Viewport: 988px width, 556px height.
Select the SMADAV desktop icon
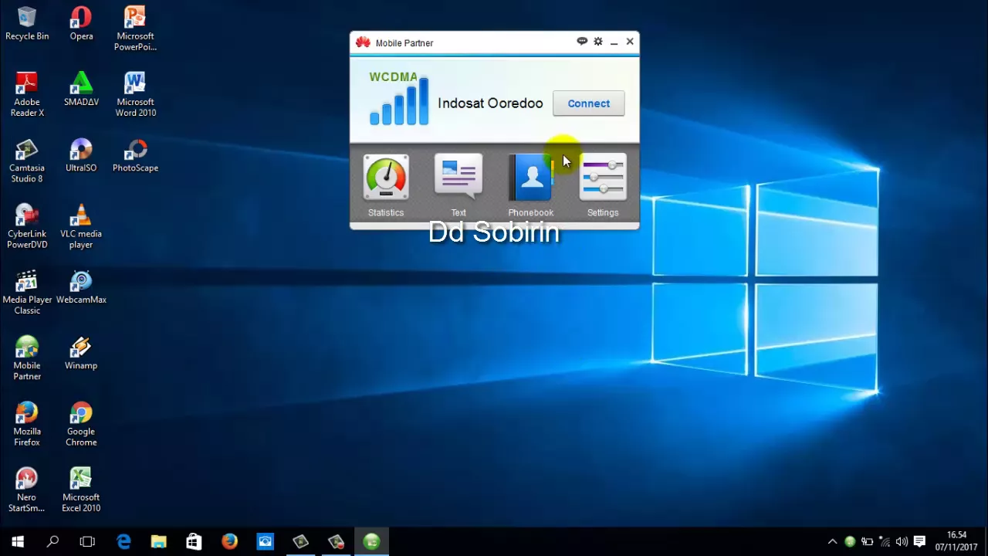point(81,90)
